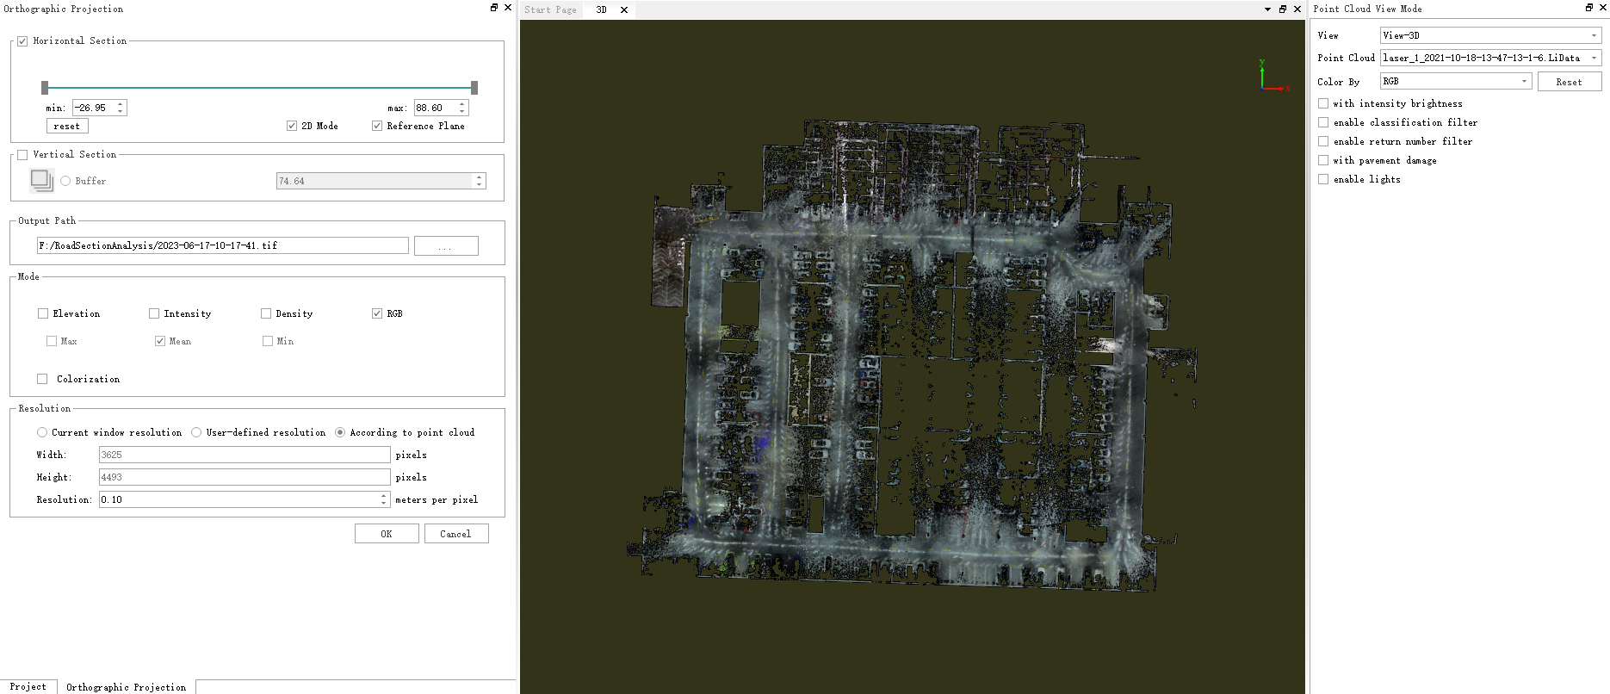Click the horizontal section max slider handle

pos(474,87)
